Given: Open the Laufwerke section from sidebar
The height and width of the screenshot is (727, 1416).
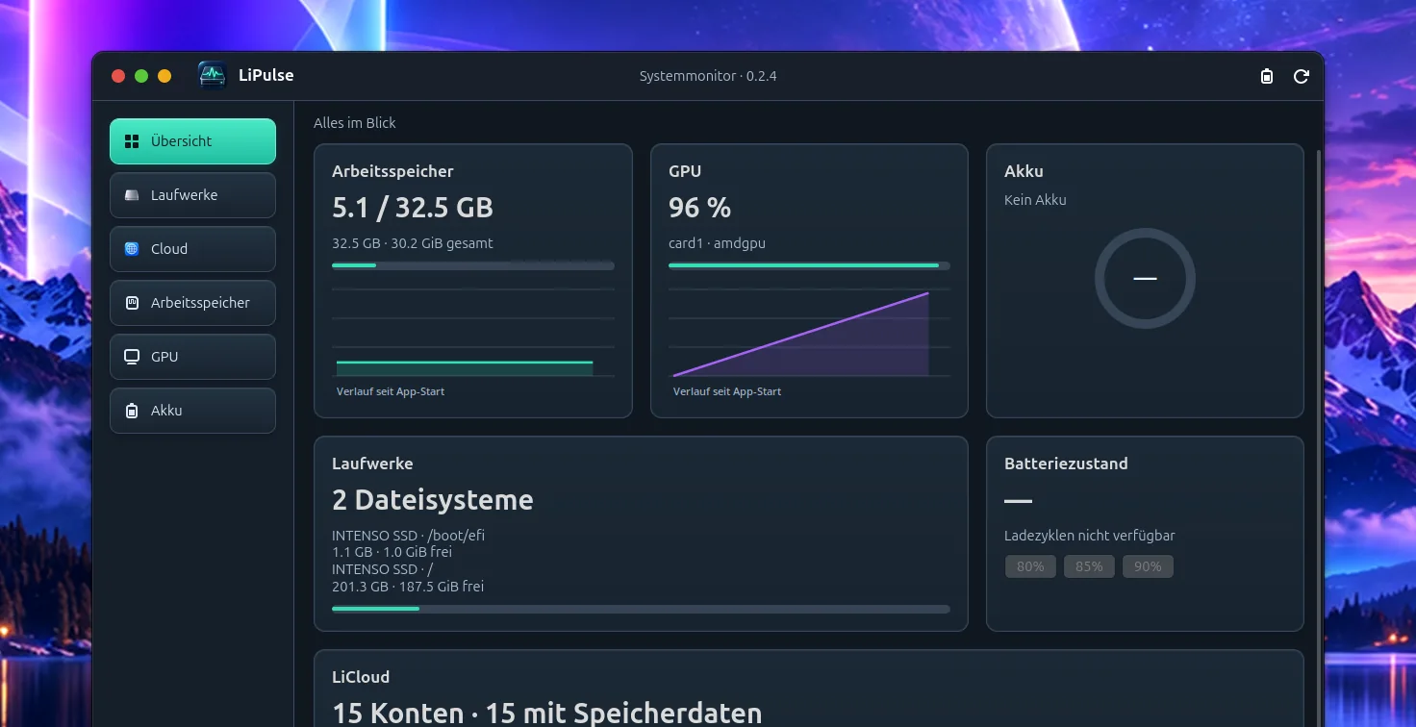Looking at the screenshot, I should [x=192, y=195].
